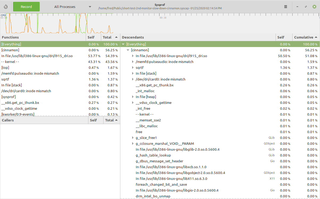Select /memfd:pulseaudio row in Functions list

click(x=60, y=73)
